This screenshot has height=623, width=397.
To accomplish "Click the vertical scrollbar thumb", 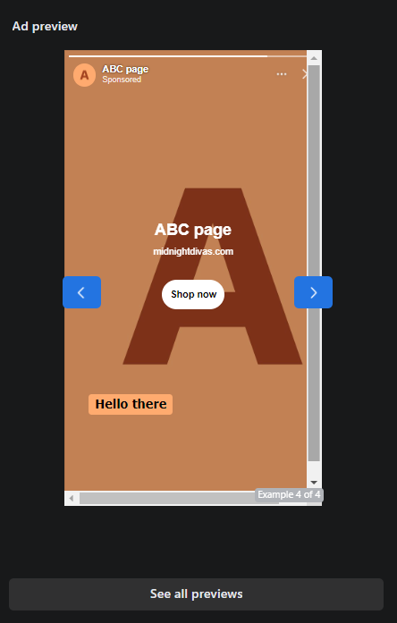I will click(x=314, y=264).
